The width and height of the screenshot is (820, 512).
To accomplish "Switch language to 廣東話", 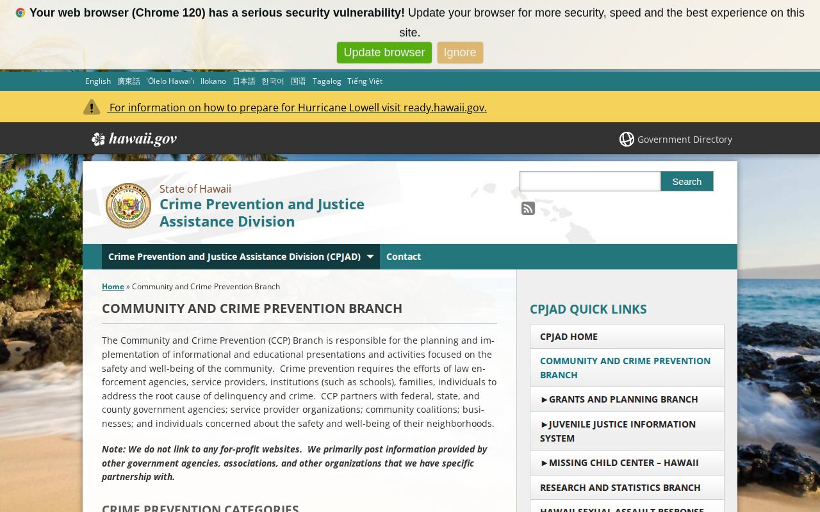I will click(128, 81).
